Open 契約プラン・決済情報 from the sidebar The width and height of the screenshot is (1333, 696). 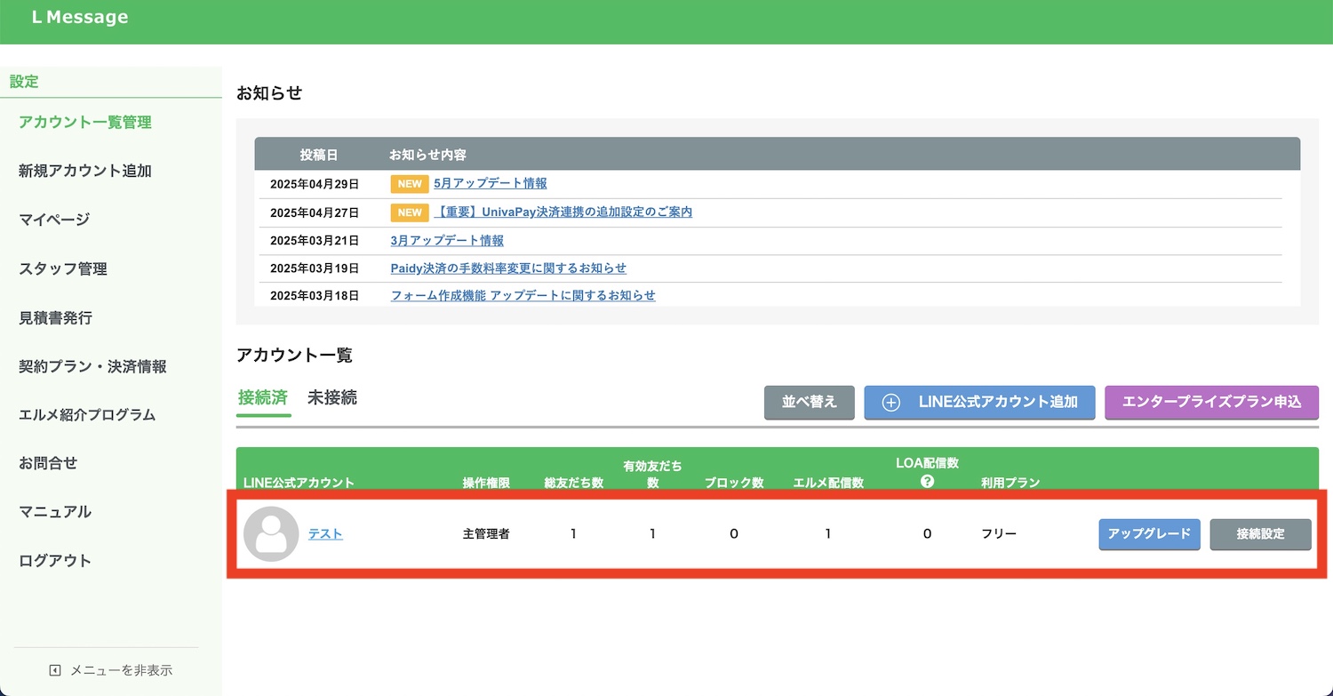click(x=92, y=366)
